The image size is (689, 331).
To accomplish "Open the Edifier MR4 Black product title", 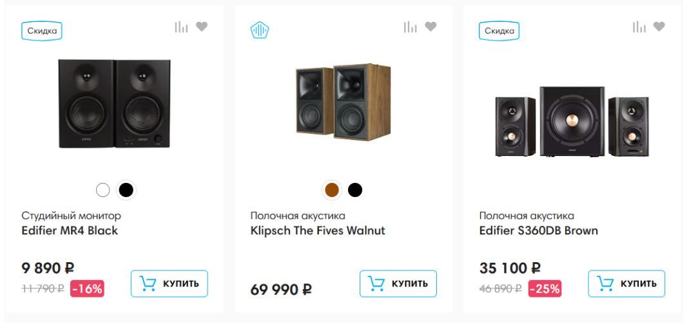I will [70, 231].
